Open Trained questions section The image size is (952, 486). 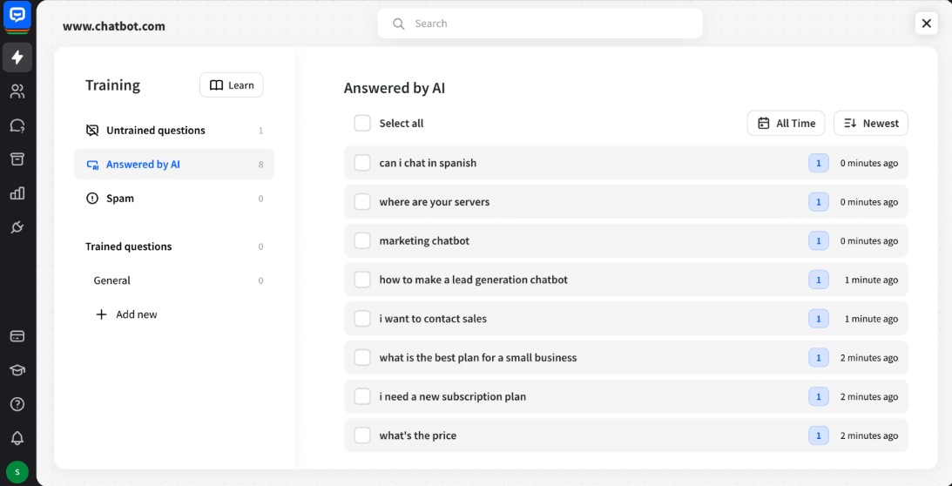174,246
